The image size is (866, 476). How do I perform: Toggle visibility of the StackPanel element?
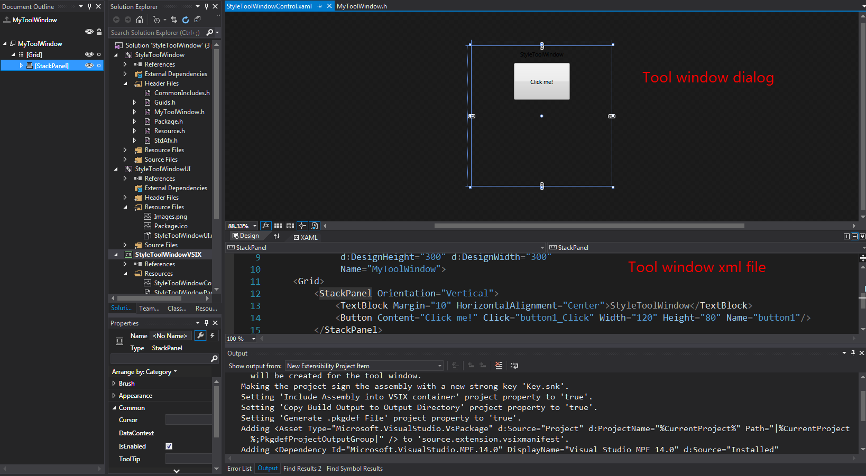(x=89, y=66)
